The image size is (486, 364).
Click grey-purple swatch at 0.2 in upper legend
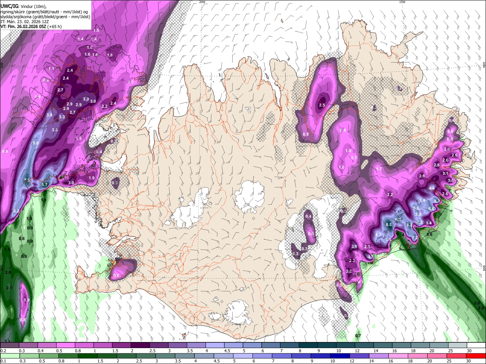coord(9,345)
